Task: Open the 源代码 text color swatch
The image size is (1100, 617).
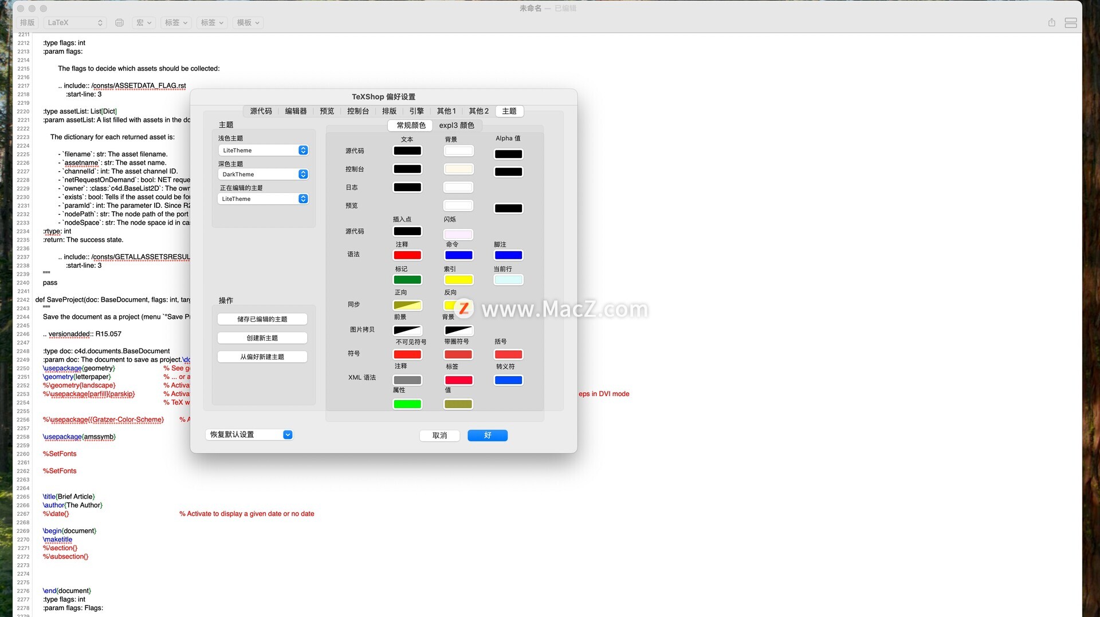Action: [407, 151]
